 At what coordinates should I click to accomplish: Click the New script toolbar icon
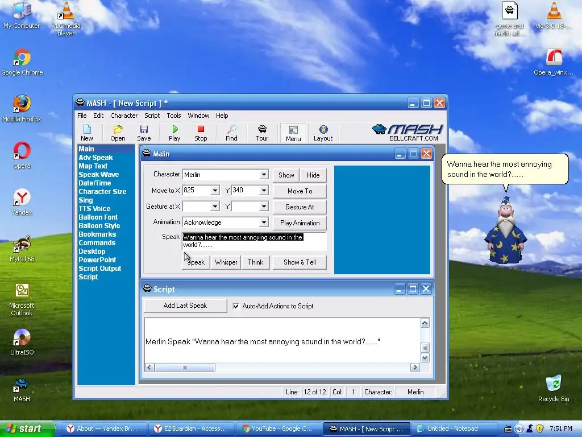click(x=87, y=133)
